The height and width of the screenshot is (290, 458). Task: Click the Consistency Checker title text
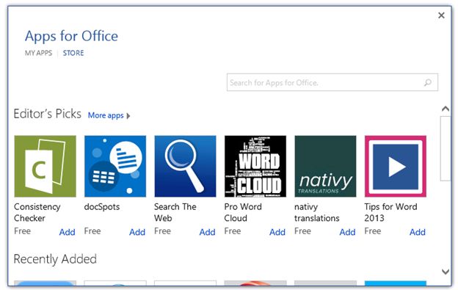[x=37, y=212]
